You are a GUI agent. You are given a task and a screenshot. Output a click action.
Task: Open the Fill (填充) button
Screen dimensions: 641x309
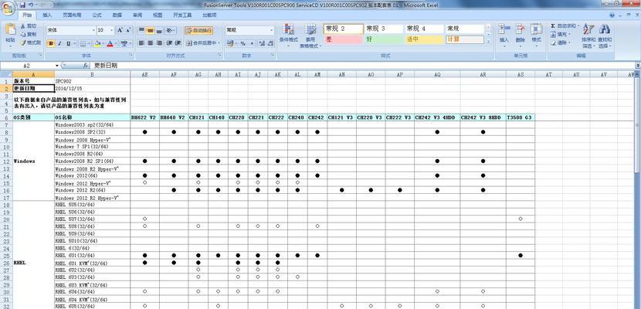click(560, 34)
